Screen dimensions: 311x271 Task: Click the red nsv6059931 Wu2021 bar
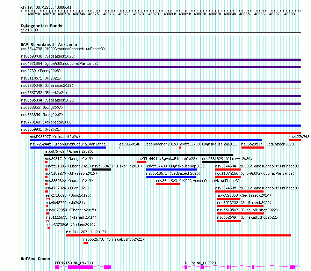(x=161, y=133)
